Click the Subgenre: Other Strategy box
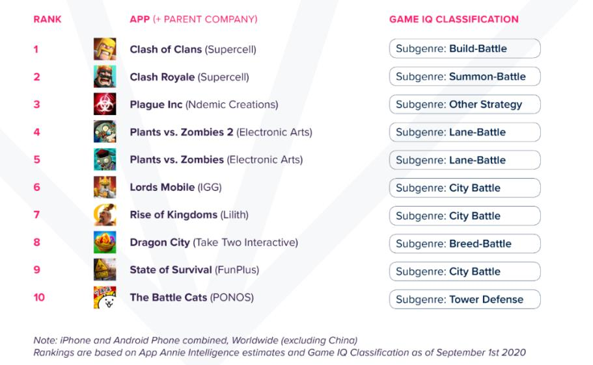593x365 pixels. [465, 104]
